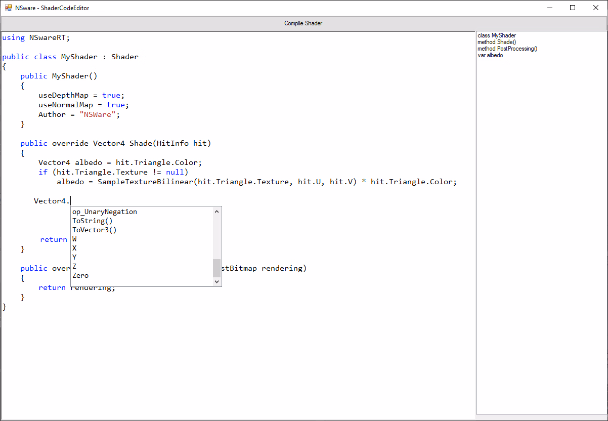The width and height of the screenshot is (608, 421).
Task: Select op_UnaryNegation from autocomplete list
Action: (105, 212)
